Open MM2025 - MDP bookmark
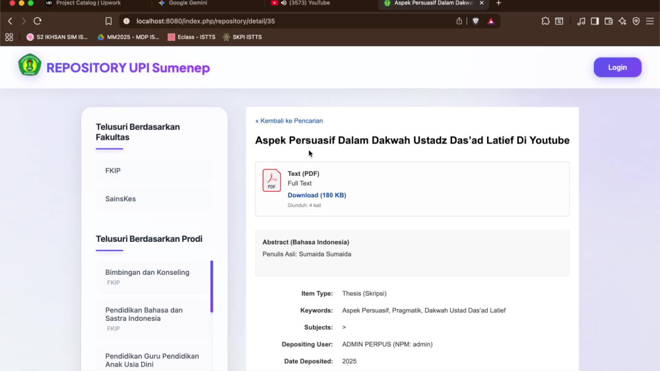This screenshot has height=371, width=660. pyautogui.click(x=128, y=37)
